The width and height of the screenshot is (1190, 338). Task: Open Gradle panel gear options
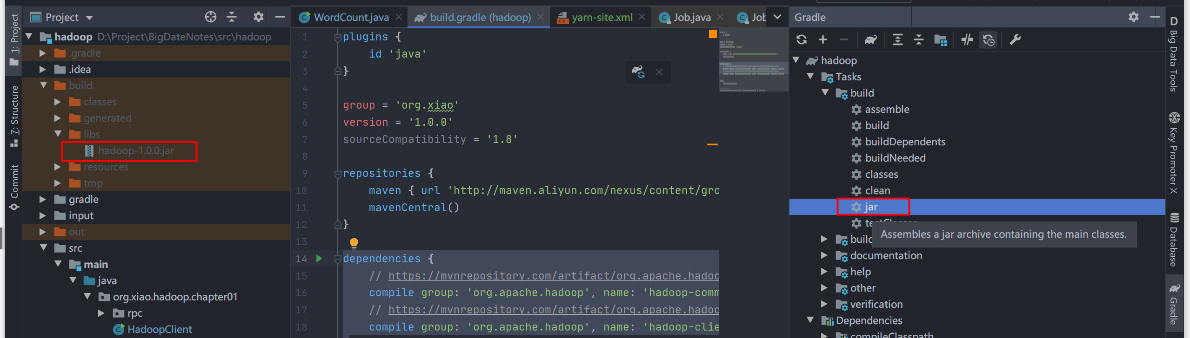coord(1134,17)
